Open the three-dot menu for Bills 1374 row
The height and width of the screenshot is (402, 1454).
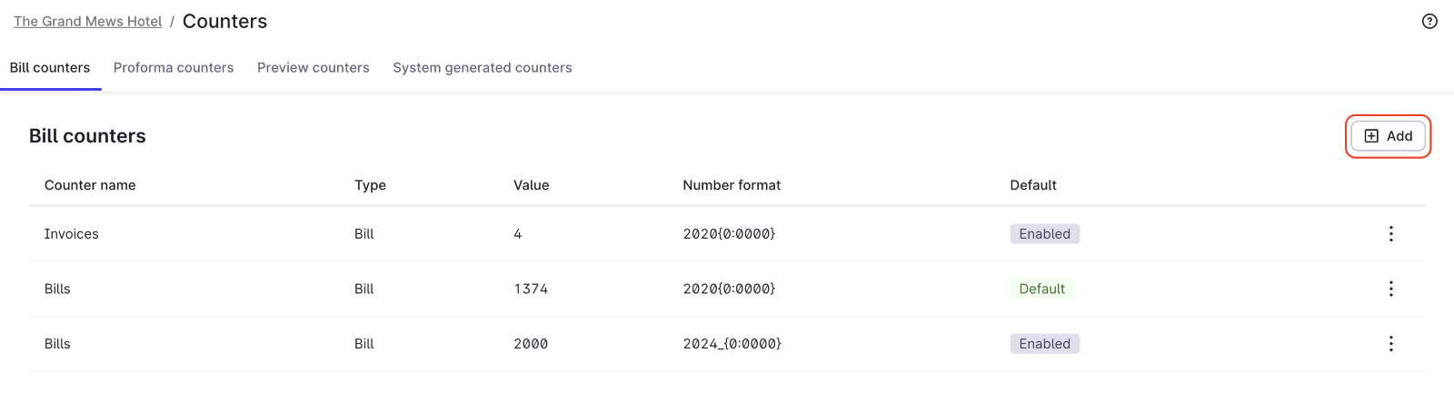tap(1390, 289)
